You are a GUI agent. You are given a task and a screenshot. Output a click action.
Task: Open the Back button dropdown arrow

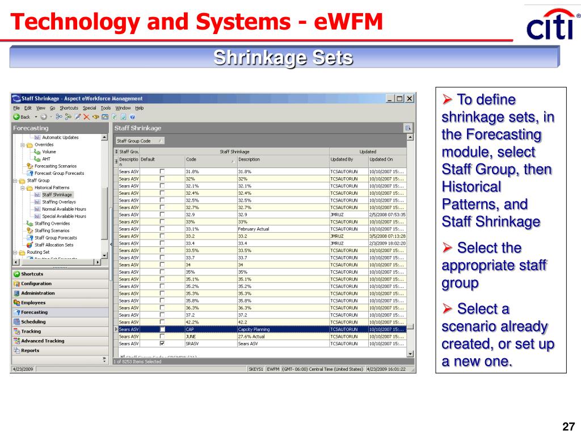pos(36,117)
